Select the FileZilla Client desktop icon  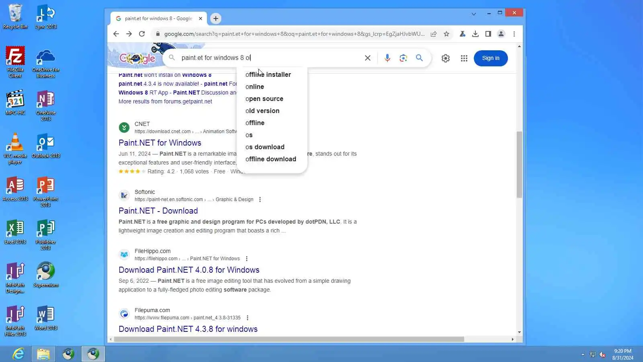click(15, 62)
